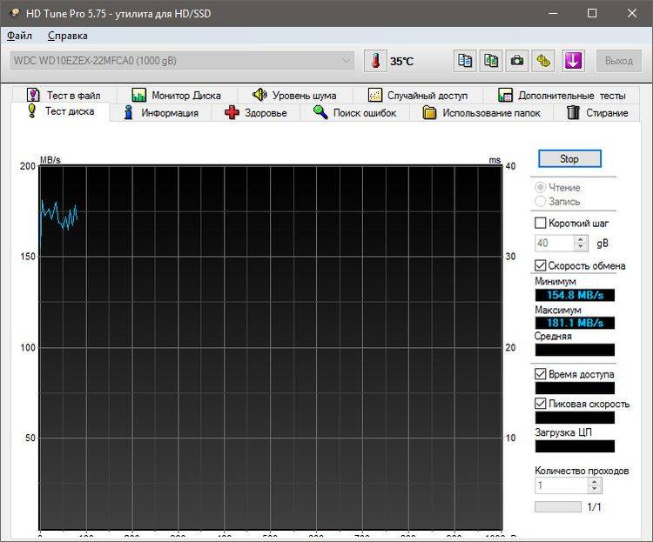Open the options wrench icon
This screenshot has width=653, height=542.
pyautogui.click(x=544, y=61)
